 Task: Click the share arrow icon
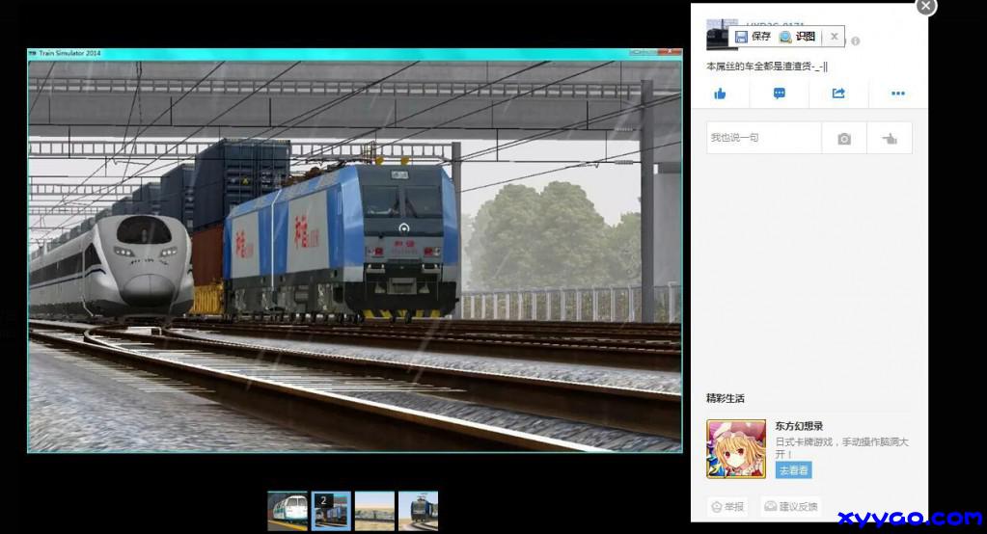(x=838, y=93)
